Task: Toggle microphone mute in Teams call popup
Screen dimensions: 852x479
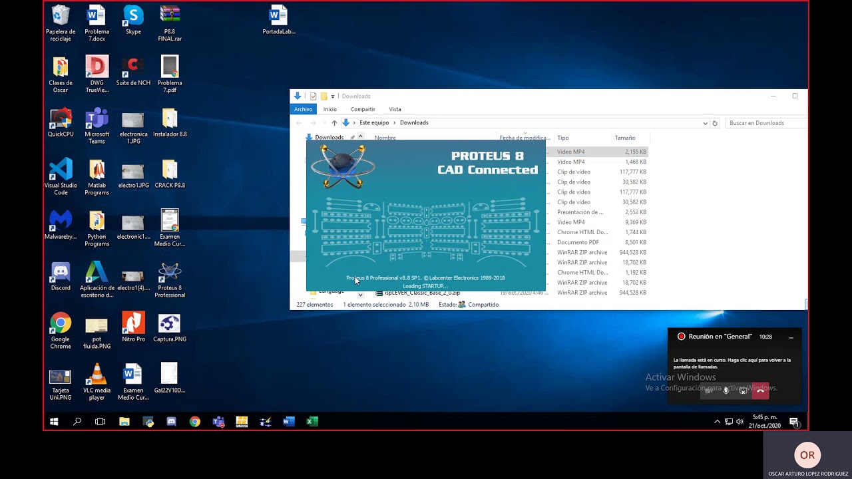Action: pos(726,391)
